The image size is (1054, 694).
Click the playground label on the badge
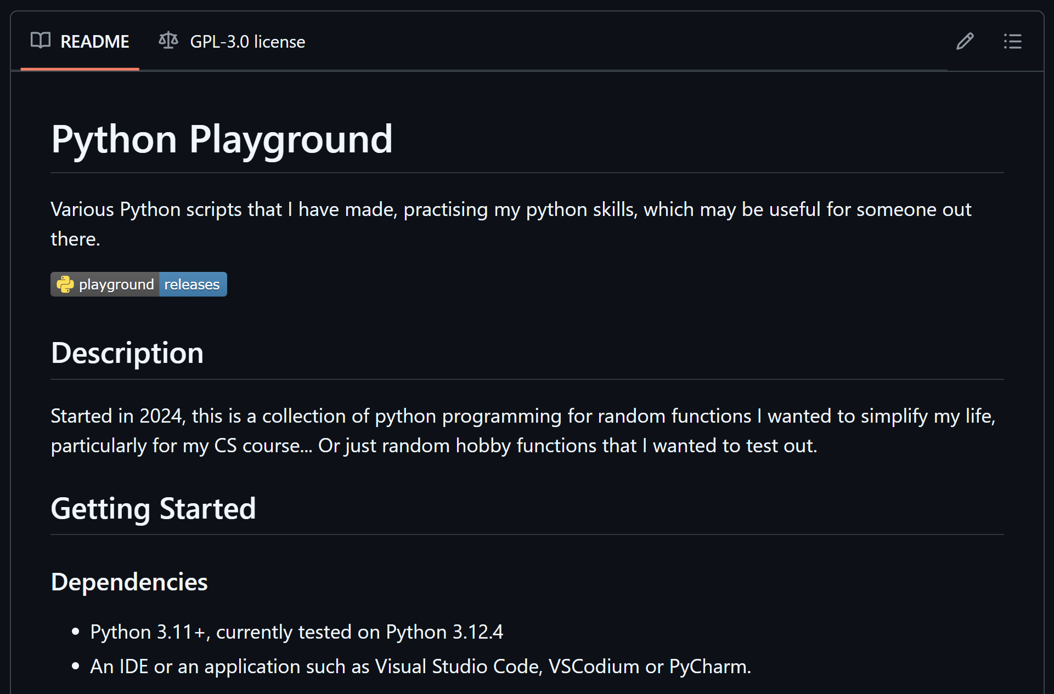(115, 284)
